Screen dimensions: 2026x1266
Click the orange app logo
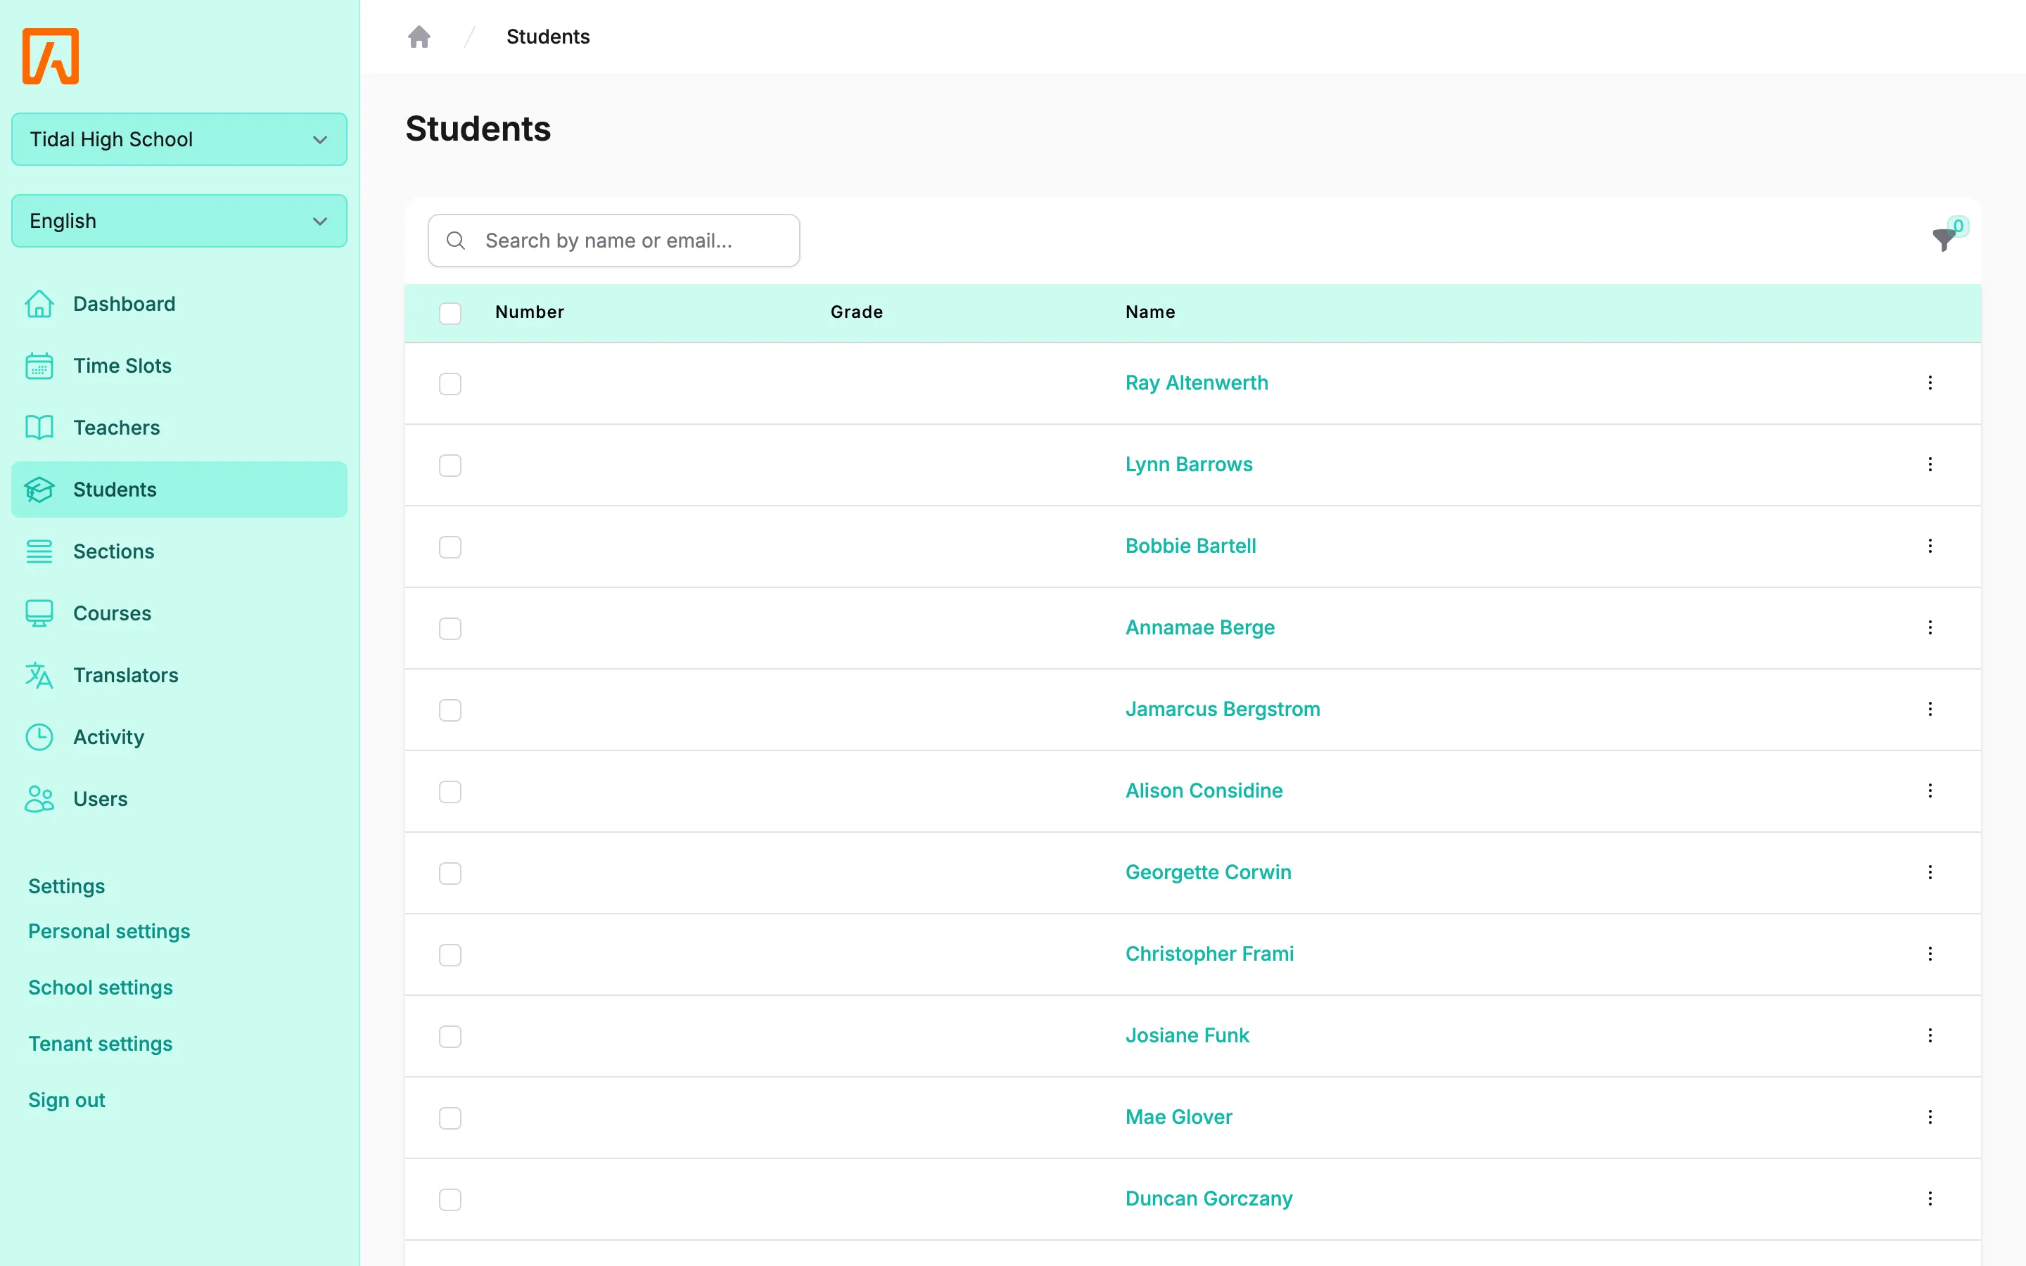(50, 56)
